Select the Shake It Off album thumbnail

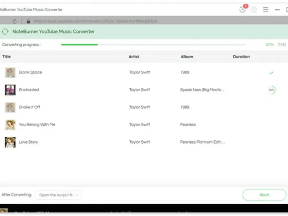coord(10,107)
